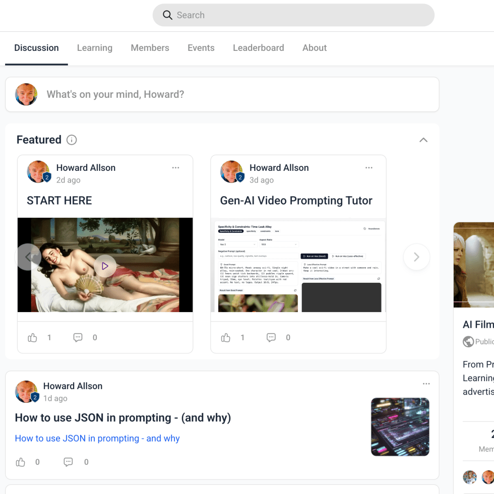
Task: Switch to the Learning tab
Action: click(x=95, y=48)
